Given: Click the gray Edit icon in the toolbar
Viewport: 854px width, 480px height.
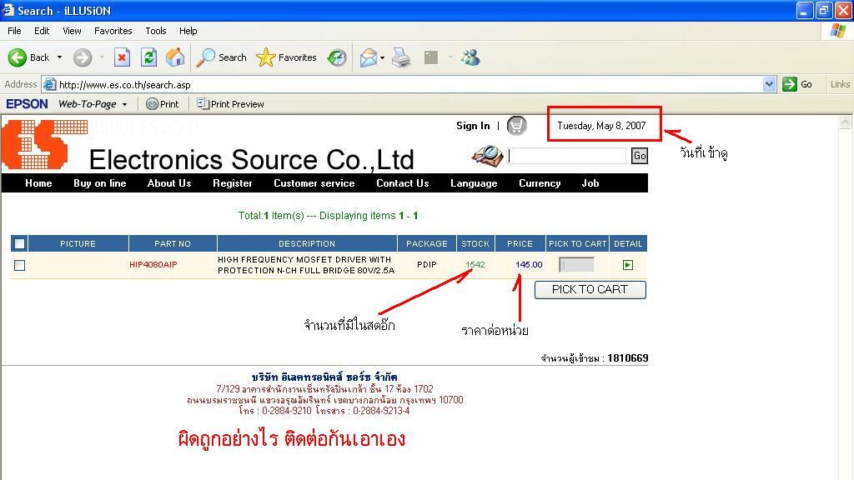Looking at the screenshot, I should pyautogui.click(x=431, y=57).
